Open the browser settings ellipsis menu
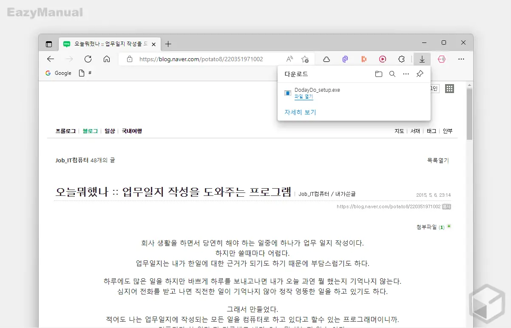Screen dimensions: 511x328 tap(461, 59)
